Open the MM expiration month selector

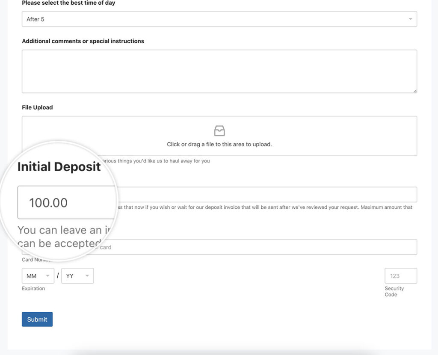tap(38, 275)
